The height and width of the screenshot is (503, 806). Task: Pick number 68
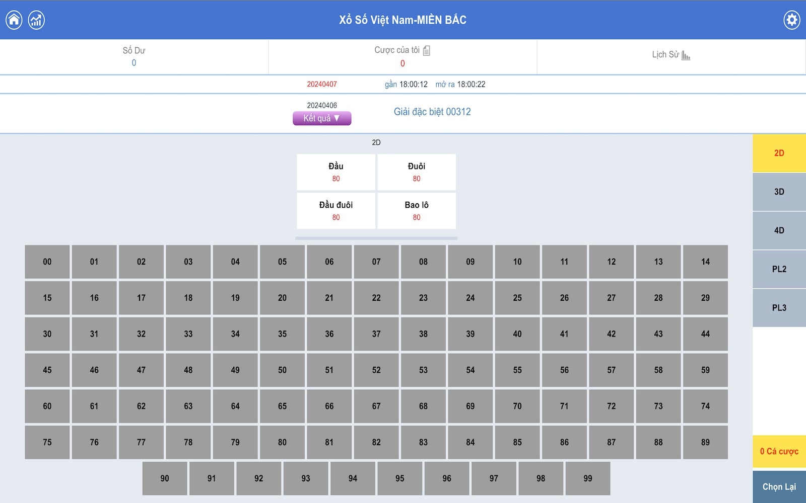(423, 406)
